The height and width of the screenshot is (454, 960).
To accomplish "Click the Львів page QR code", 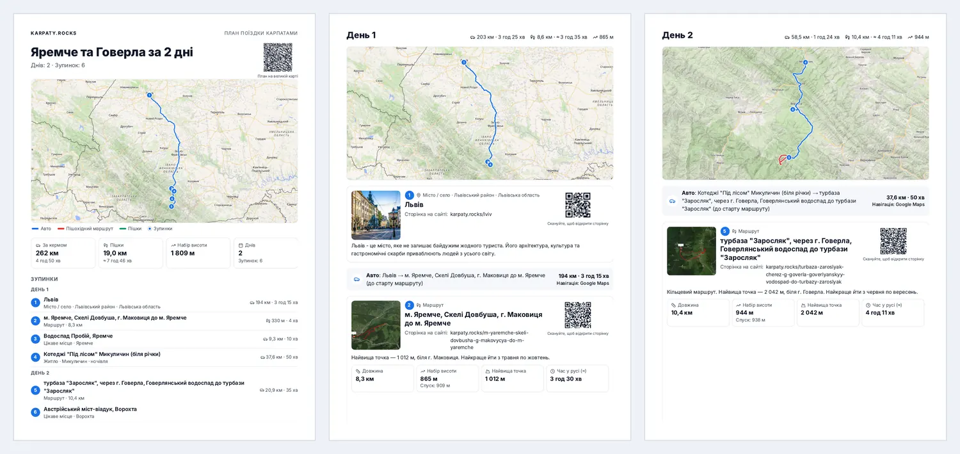I will click(577, 205).
